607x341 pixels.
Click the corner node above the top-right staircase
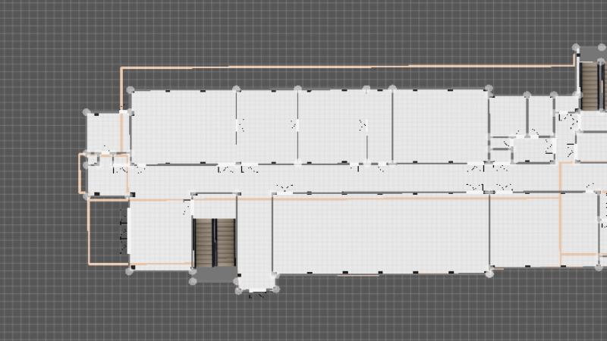575,49
